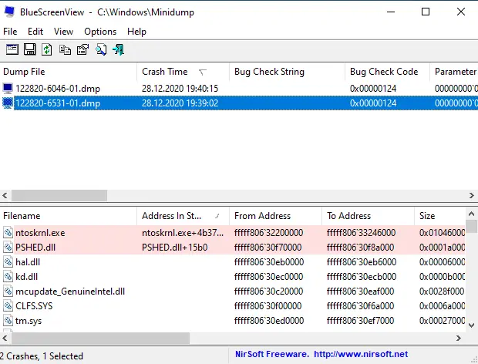The image size is (478, 364).
Task: Open the Options menu
Action: [x=100, y=32]
